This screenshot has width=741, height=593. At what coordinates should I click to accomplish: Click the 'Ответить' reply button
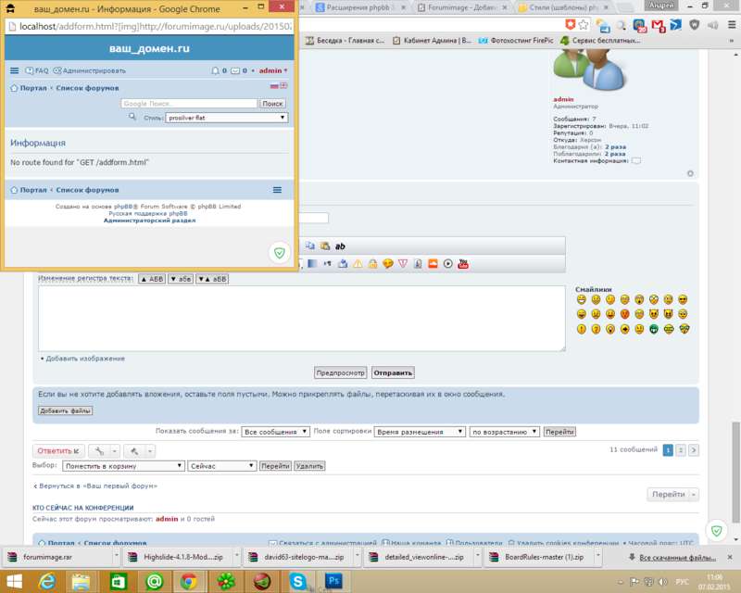58,450
